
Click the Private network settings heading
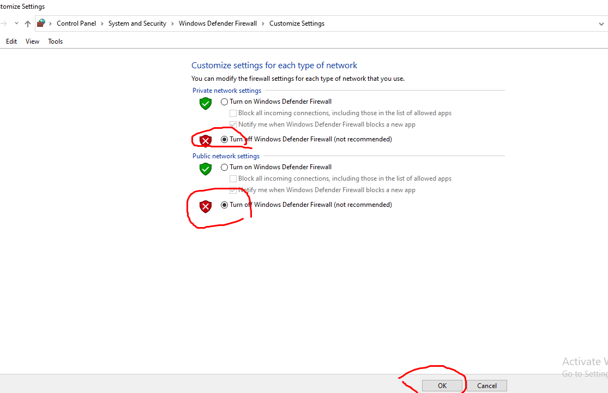pos(227,91)
